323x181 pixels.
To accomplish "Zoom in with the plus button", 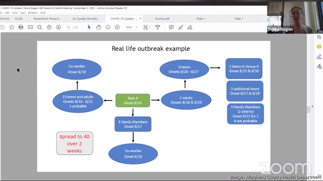I will point(117,27).
